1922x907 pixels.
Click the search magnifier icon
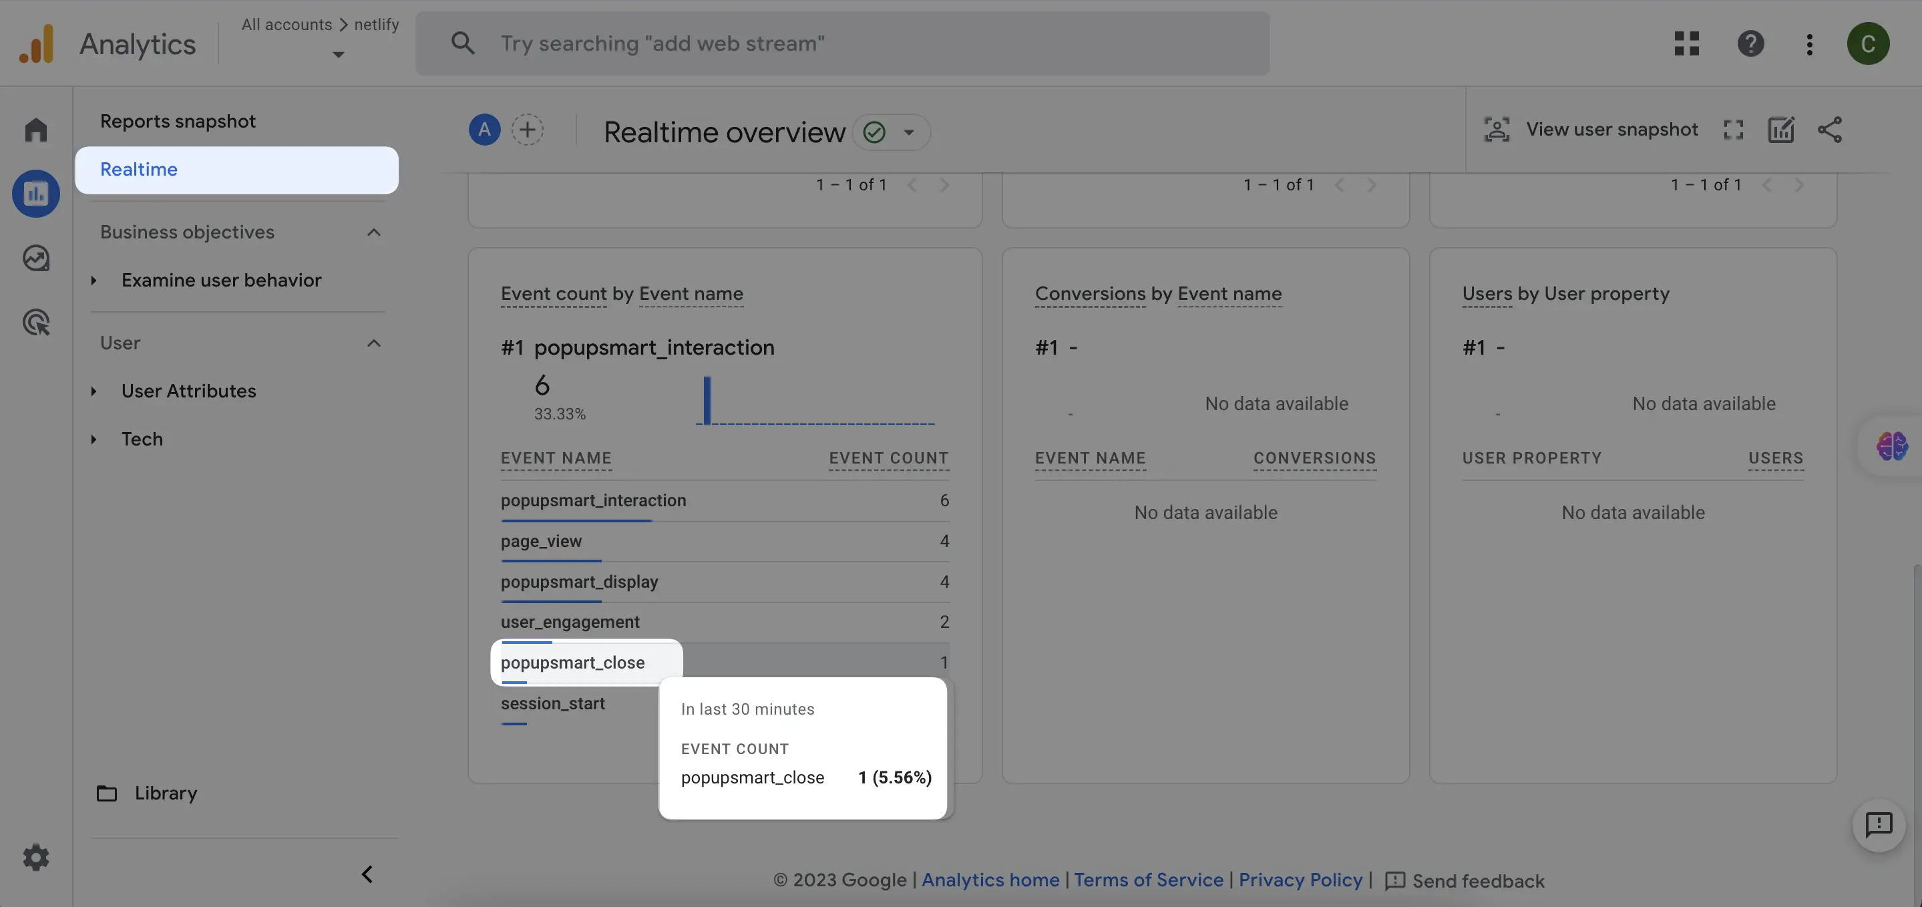(463, 43)
